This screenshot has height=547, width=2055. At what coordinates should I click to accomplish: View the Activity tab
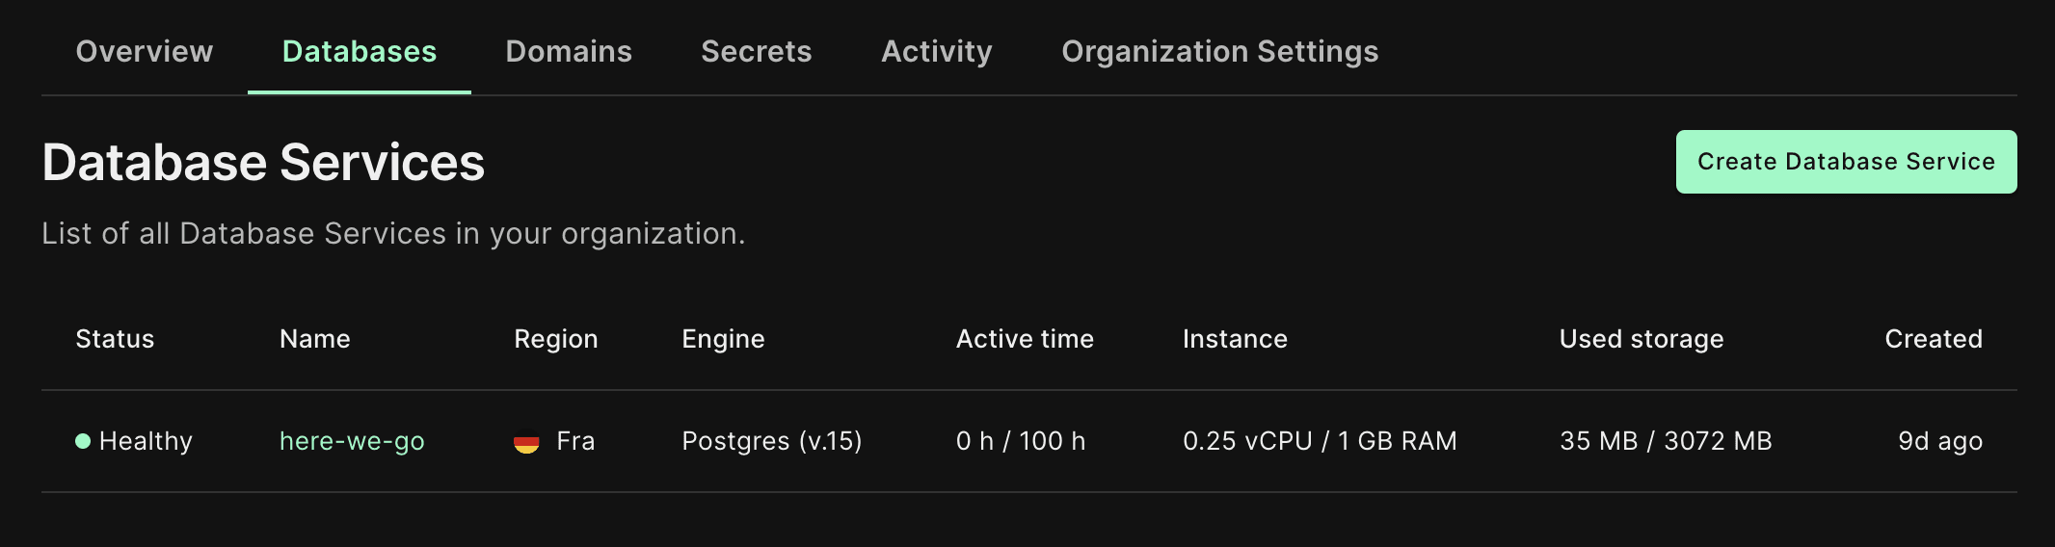[x=937, y=51]
